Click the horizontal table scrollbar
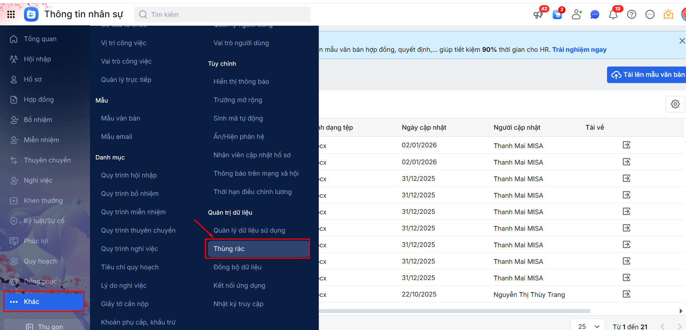 455,311
